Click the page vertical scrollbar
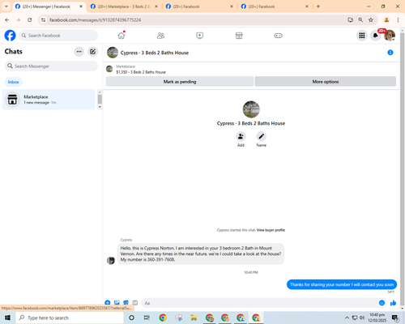 403,168
